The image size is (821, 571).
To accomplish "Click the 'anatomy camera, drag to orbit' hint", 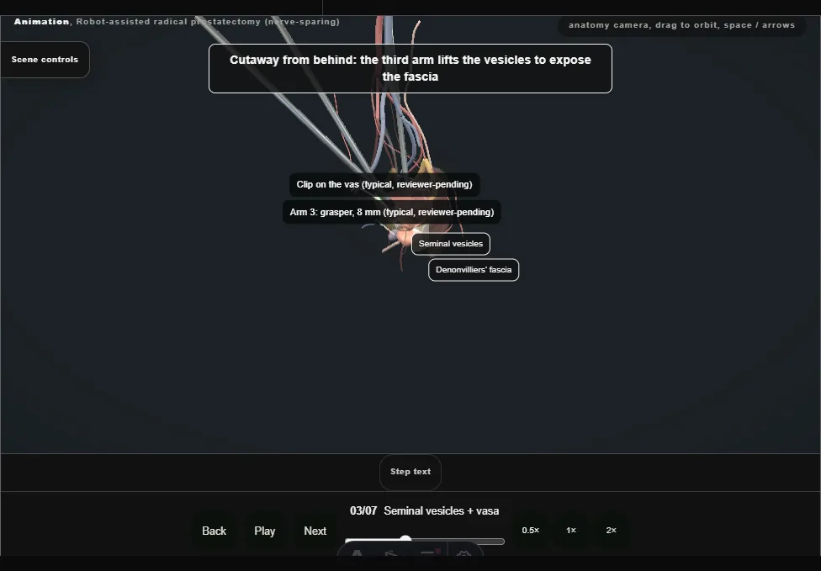I will coord(681,25).
